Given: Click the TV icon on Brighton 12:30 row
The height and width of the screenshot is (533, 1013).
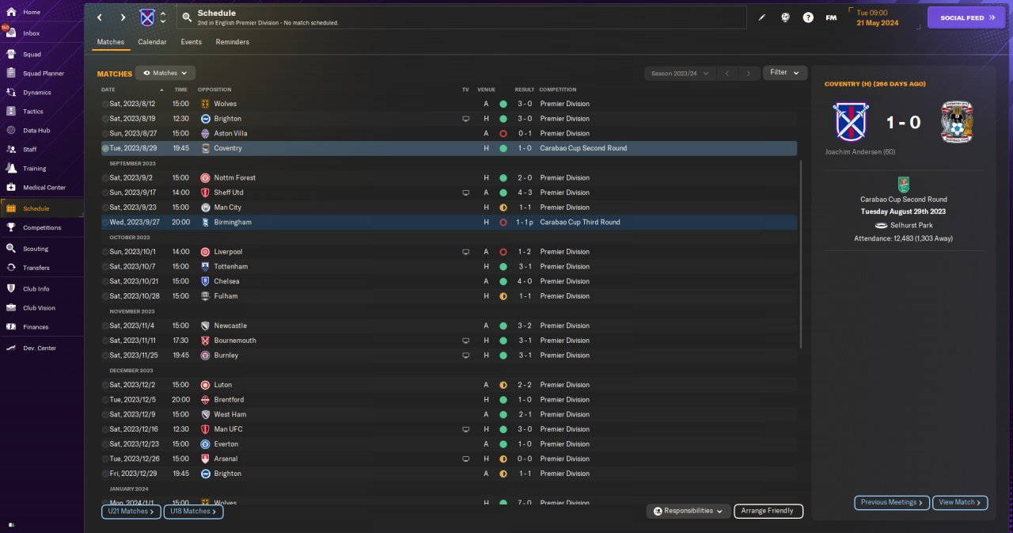Looking at the screenshot, I should tap(465, 119).
